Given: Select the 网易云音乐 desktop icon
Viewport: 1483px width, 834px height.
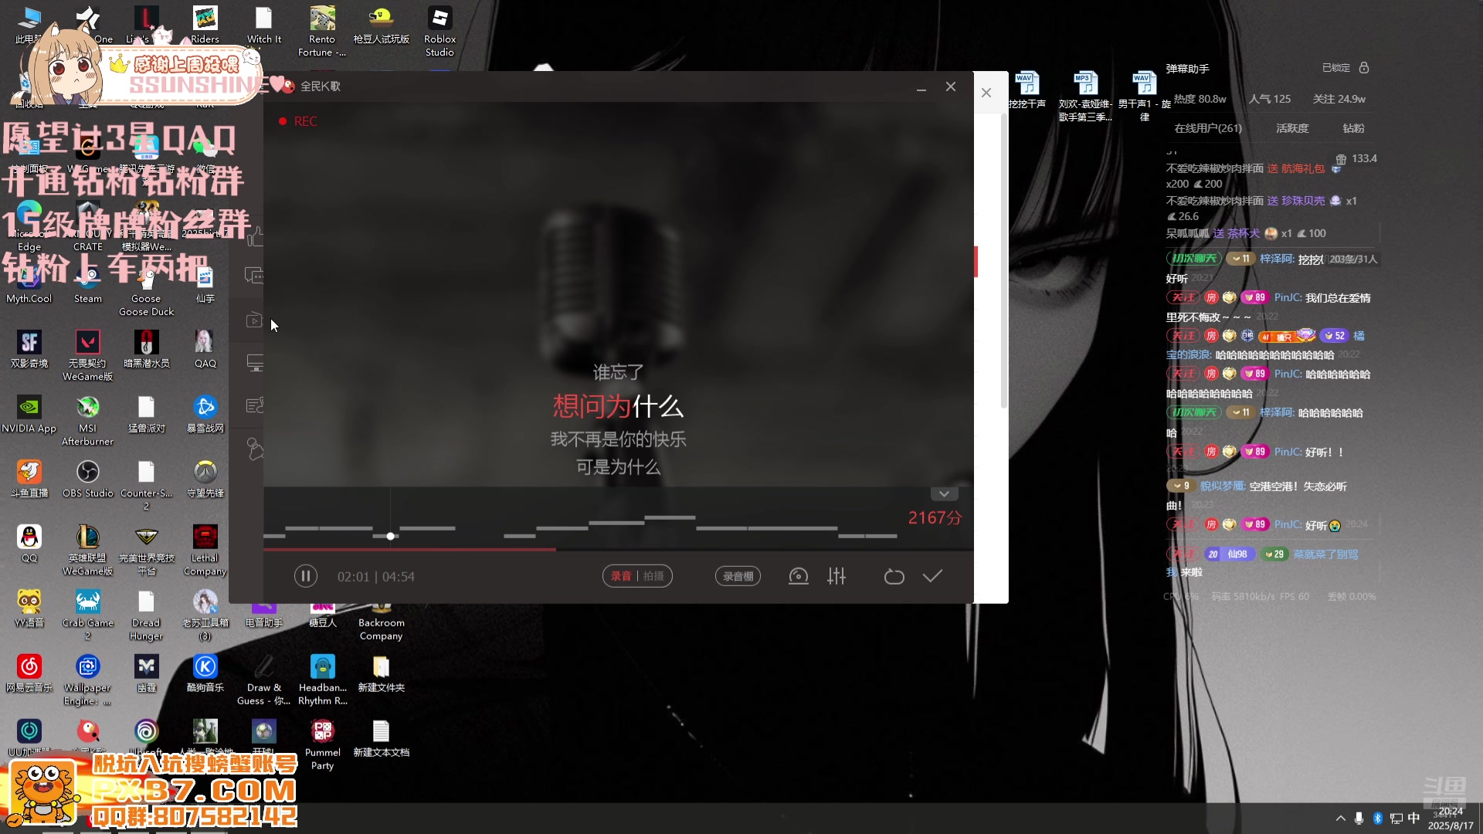Looking at the screenshot, I should [29, 673].
